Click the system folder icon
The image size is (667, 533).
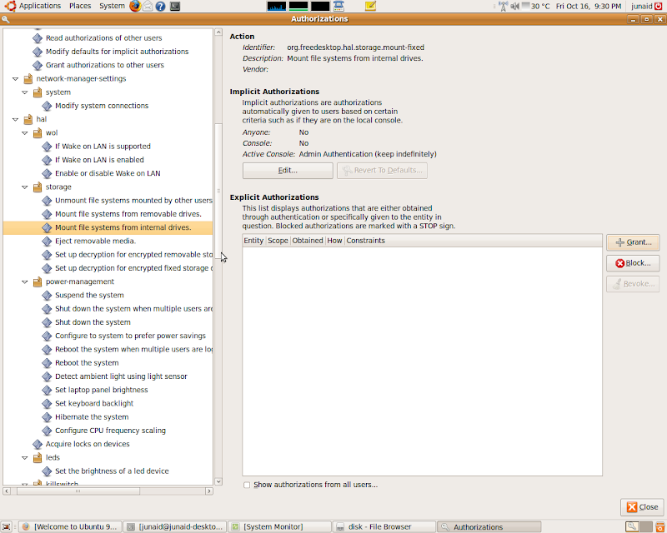click(38, 92)
